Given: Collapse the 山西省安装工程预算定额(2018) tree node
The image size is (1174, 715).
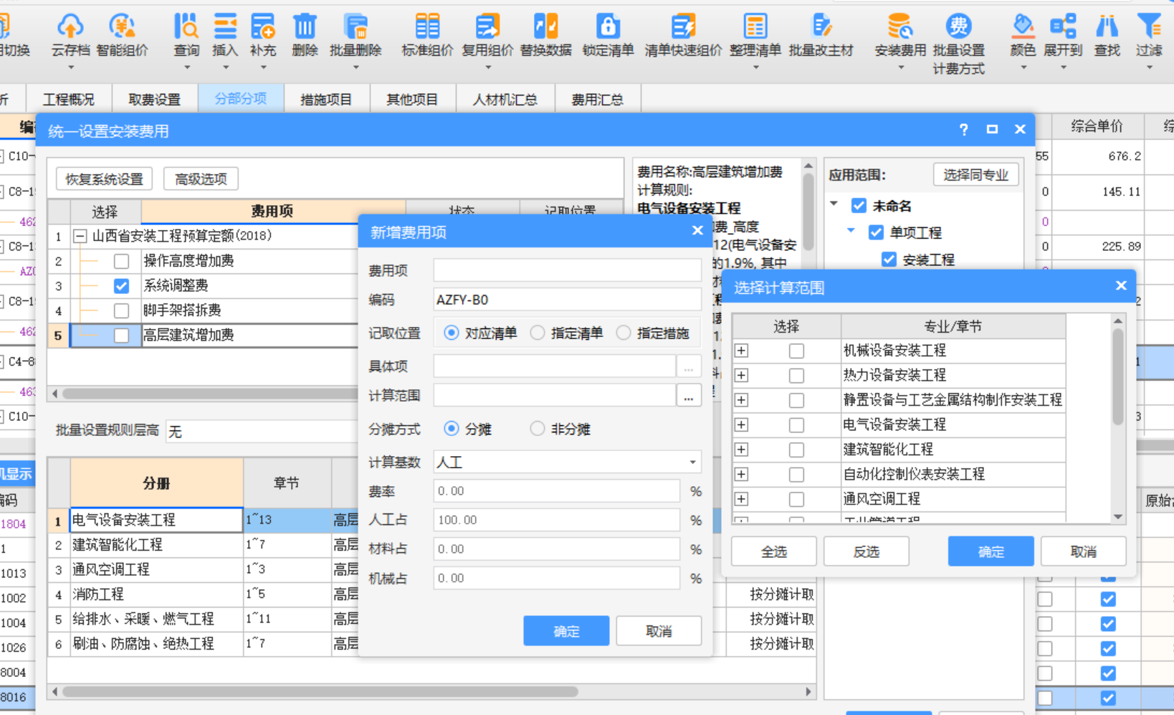Looking at the screenshot, I should tap(80, 236).
